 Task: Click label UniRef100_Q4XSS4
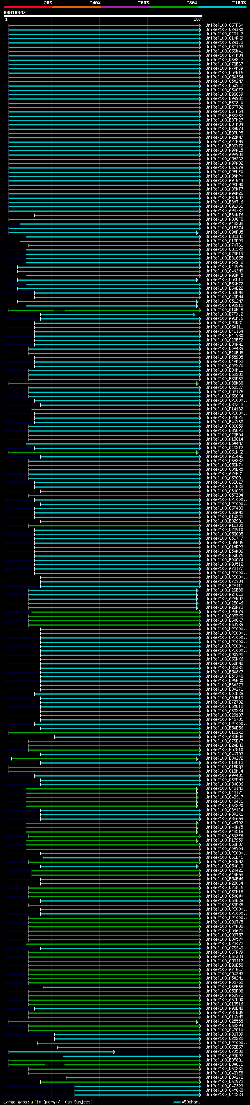(x=224, y=1094)
